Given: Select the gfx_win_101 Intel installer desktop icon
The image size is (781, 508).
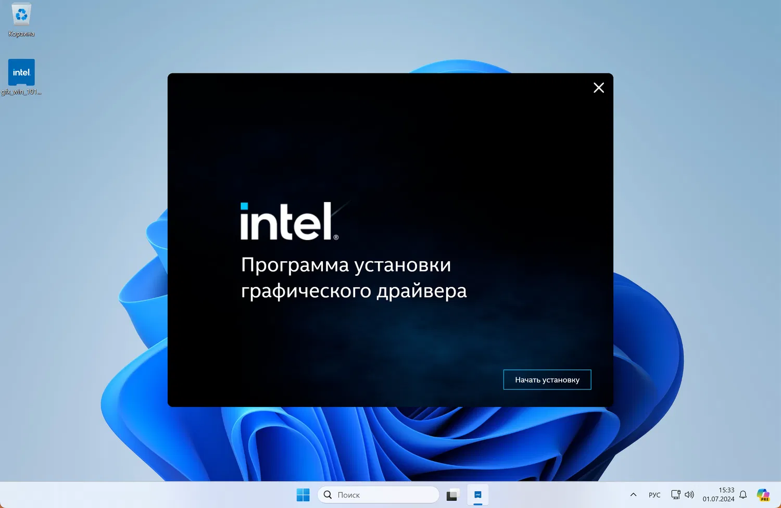Looking at the screenshot, I should tap(21, 77).
